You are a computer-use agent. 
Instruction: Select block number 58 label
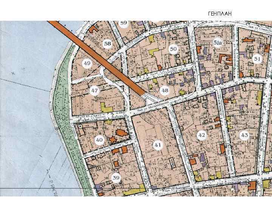point(108,43)
